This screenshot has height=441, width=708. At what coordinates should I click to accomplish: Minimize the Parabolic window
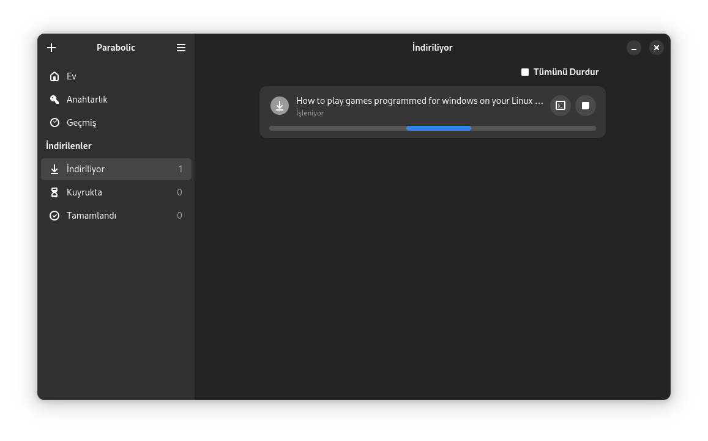634,48
